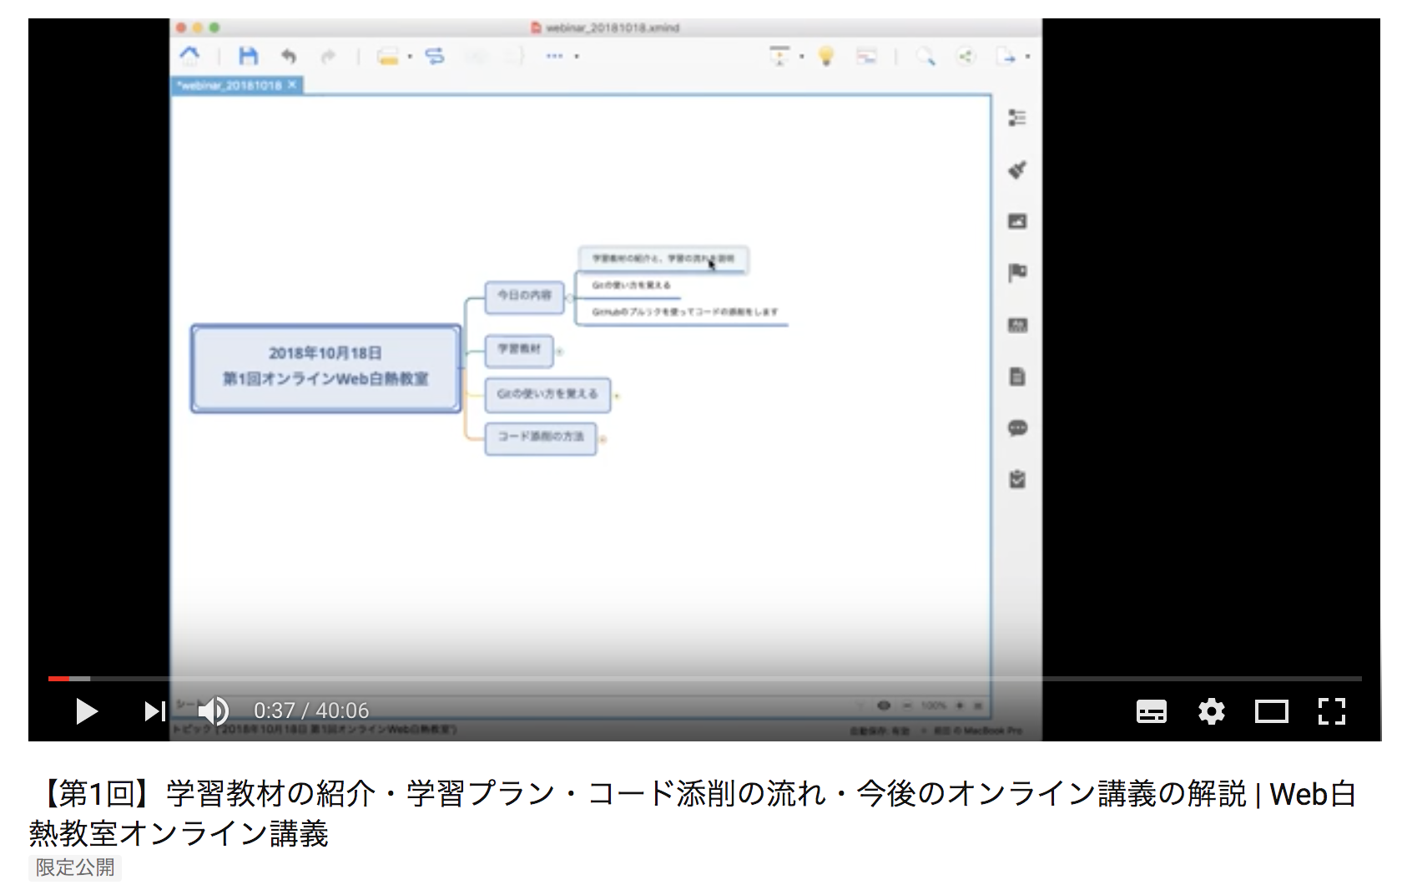Click the Gantt chart view icon
Image resolution: width=1402 pixels, height=890 pixels.
867,57
